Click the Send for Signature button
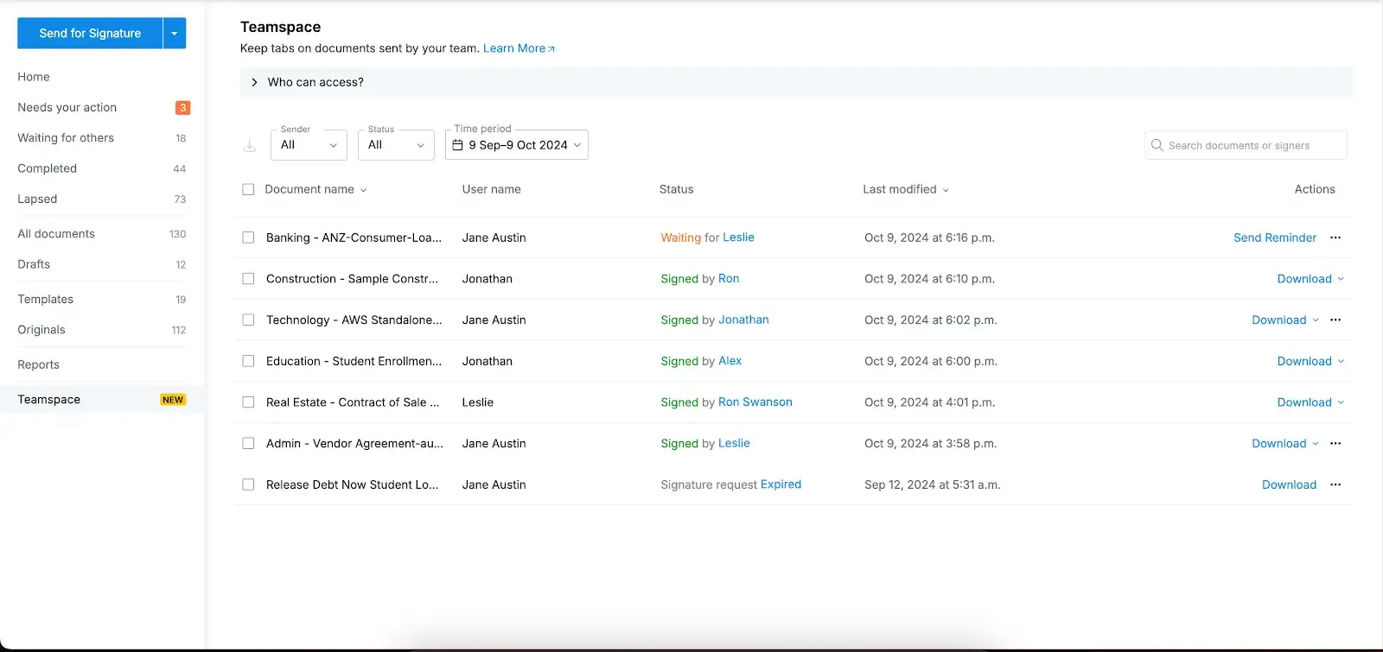1383x652 pixels. [90, 33]
